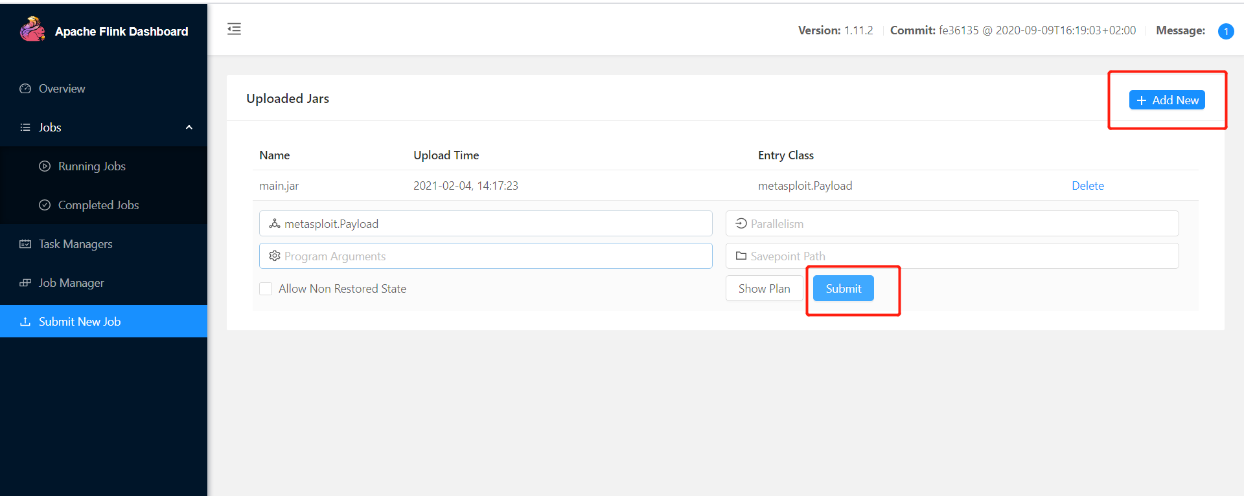Submit the uploaded jar job

point(844,288)
